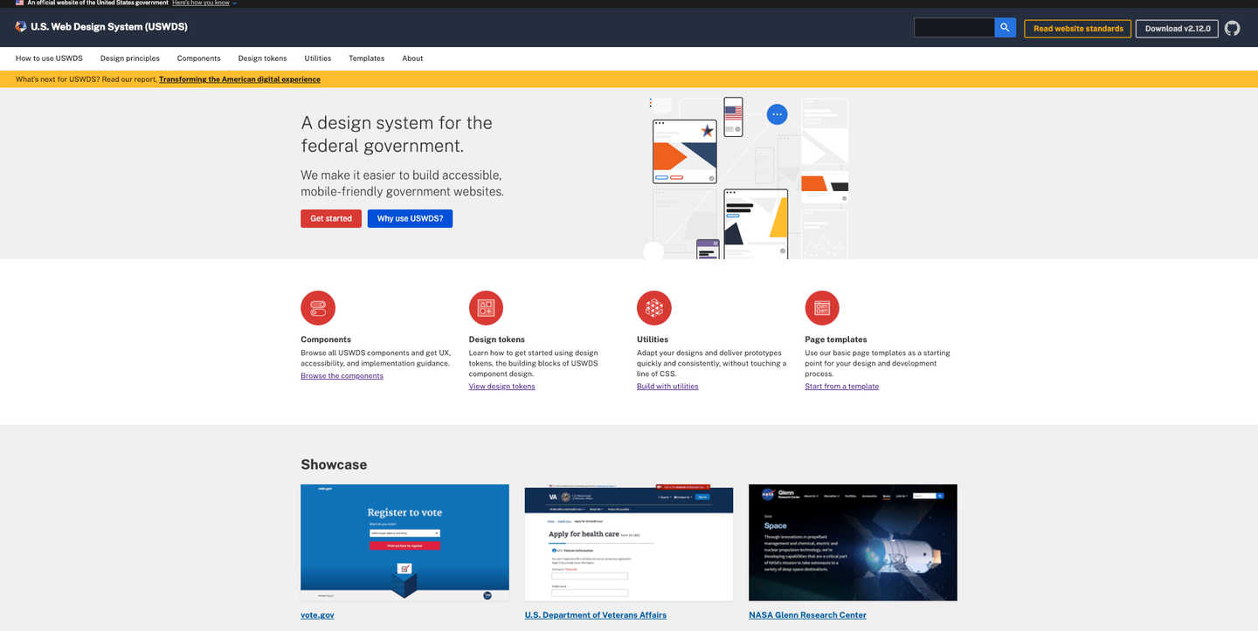This screenshot has width=1258, height=631.
Task: Click the U.S. flag icon in banner
Action: coord(20,3)
